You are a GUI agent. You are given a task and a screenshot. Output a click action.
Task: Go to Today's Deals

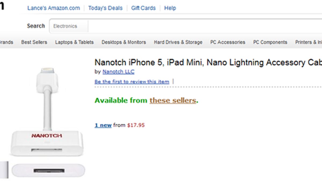pos(105,8)
